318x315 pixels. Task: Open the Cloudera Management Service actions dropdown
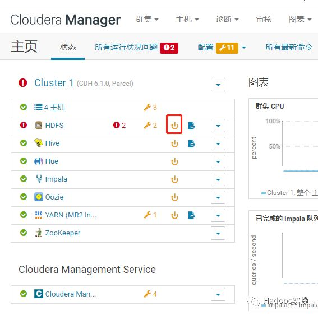pyautogui.click(x=218, y=294)
